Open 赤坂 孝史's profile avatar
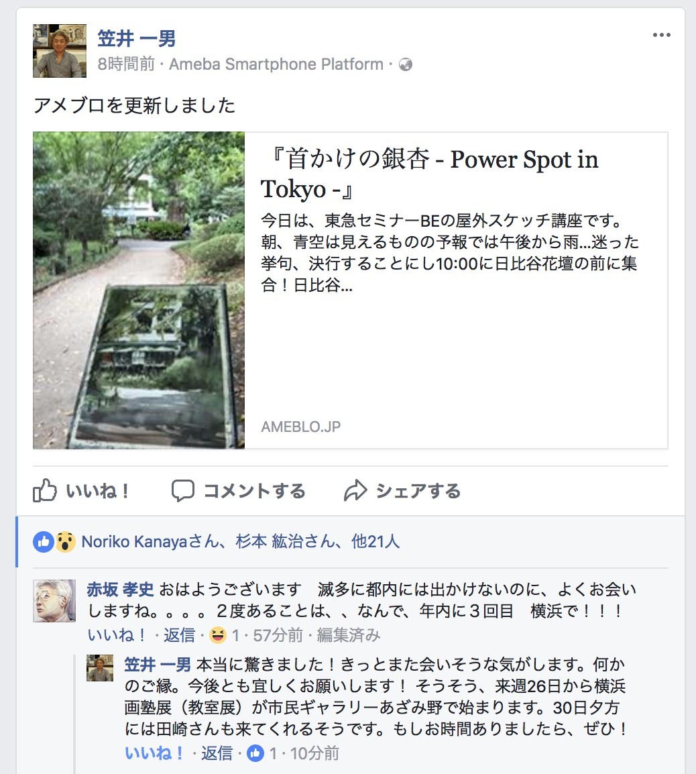 54,601
